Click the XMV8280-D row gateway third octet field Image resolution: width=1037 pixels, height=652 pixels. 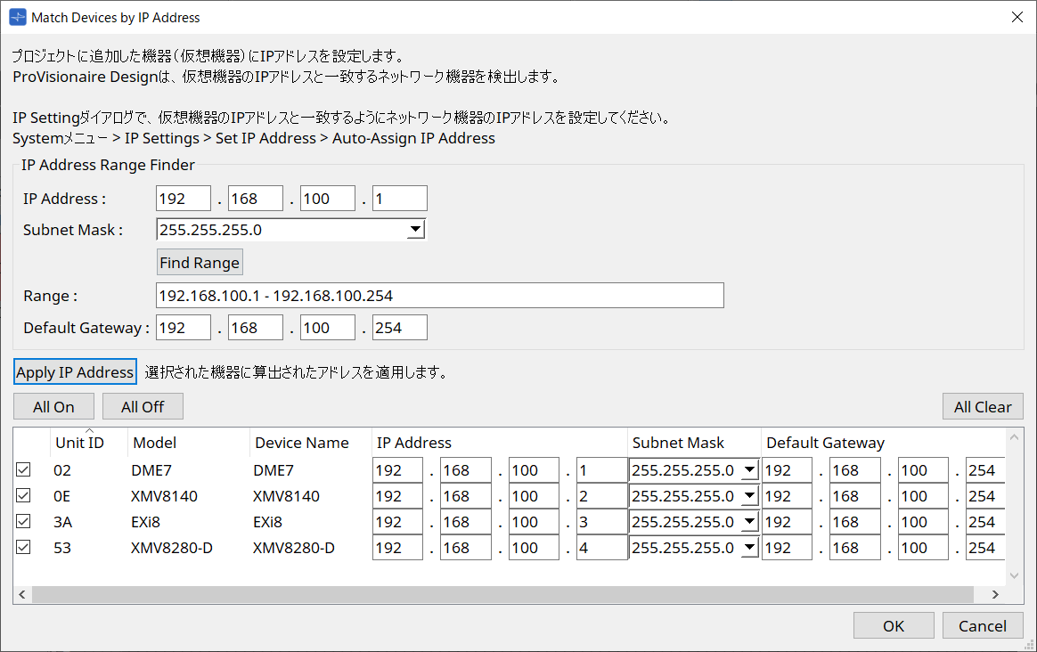(923, 548)
